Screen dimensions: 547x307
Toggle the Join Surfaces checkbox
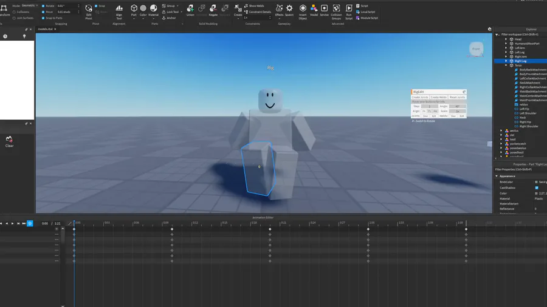(x=14, y=18)
